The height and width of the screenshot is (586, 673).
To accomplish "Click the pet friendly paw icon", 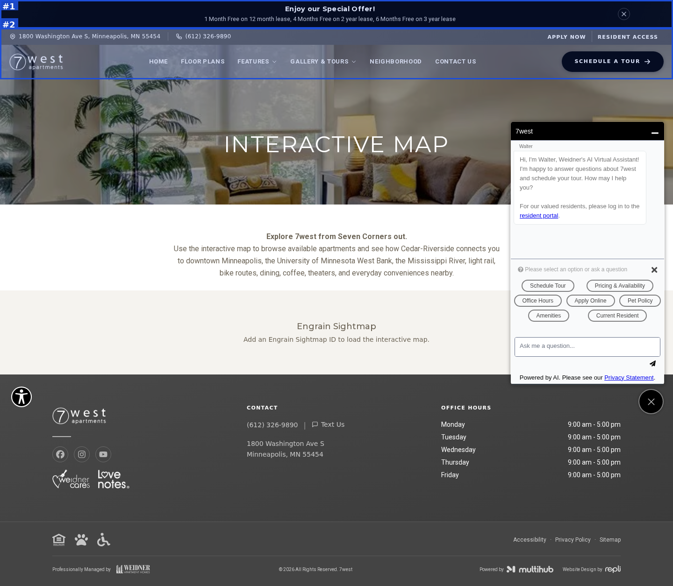I will (81, 540).
